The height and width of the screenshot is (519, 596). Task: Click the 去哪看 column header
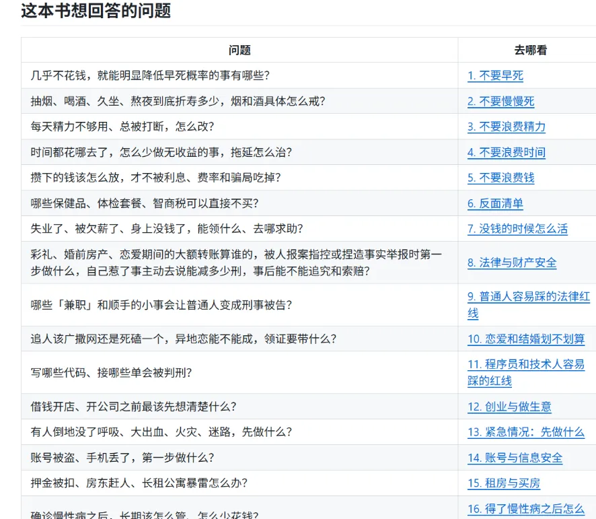[530, 50]
